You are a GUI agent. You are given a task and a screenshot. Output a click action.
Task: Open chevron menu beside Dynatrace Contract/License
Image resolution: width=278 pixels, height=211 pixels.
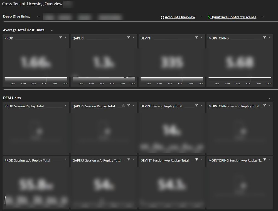pos(262,17)
